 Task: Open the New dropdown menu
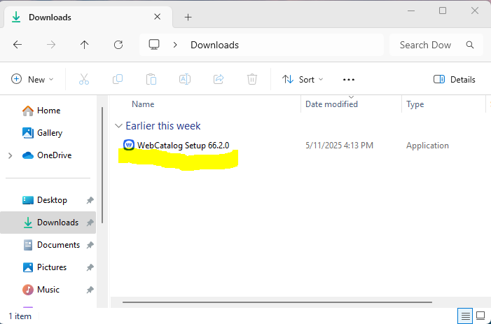click(32, 80)
